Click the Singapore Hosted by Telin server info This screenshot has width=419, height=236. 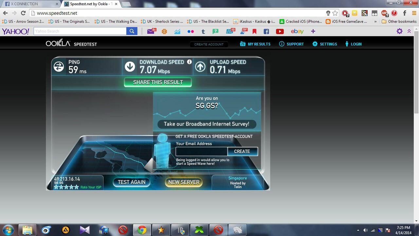(x=238, y=182)
